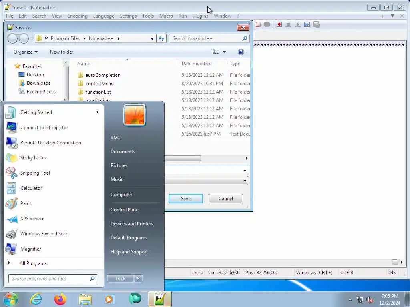Open Windows Explorer from taskbar
The width and height of the screenshot is (410, 307).
coord(85,299)
